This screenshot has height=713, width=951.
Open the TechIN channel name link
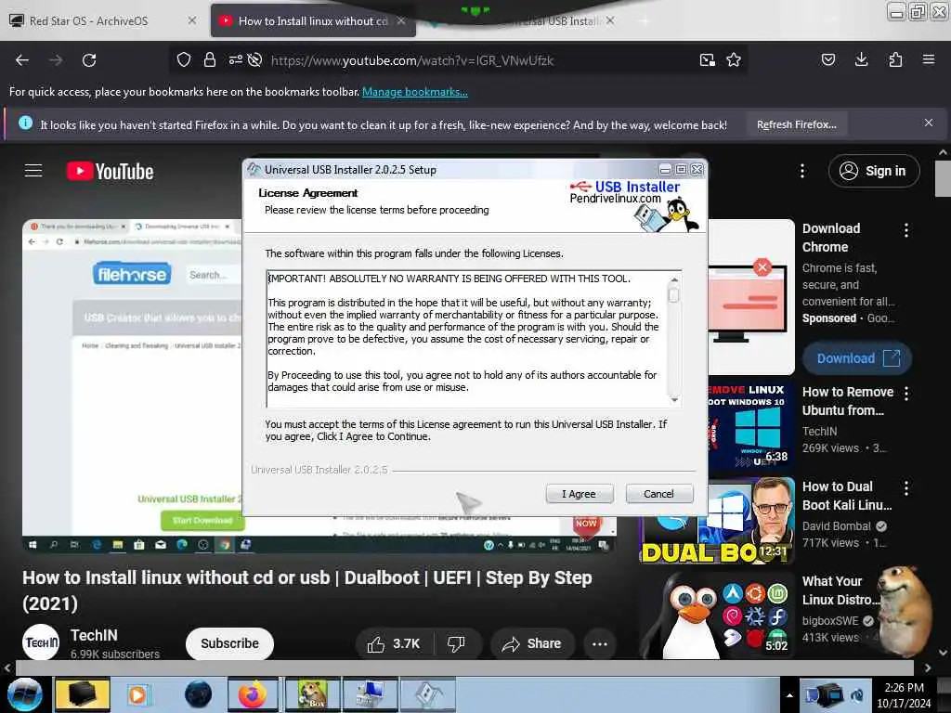[94, 635]
